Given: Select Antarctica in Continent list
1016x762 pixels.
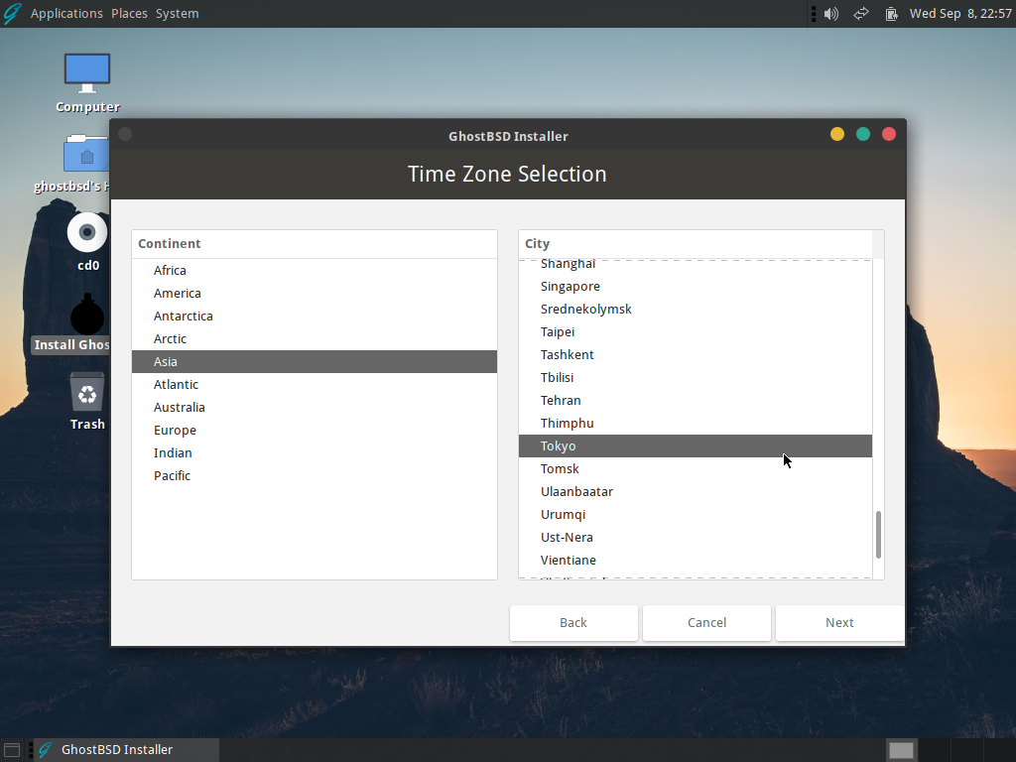Looking at the screenshot, I should (x=315, y=317).
